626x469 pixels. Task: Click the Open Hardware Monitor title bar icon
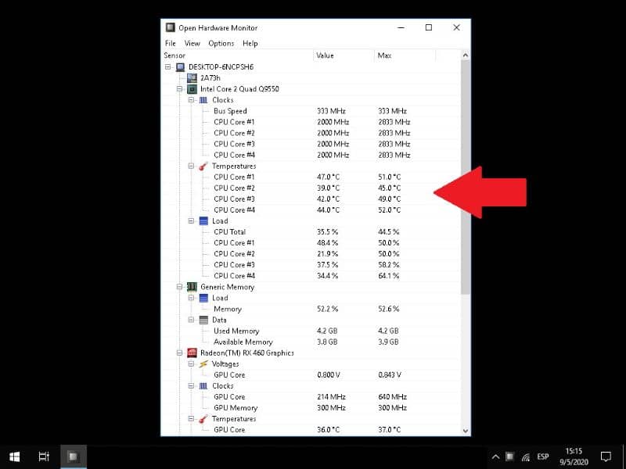[x=171, y=27]
